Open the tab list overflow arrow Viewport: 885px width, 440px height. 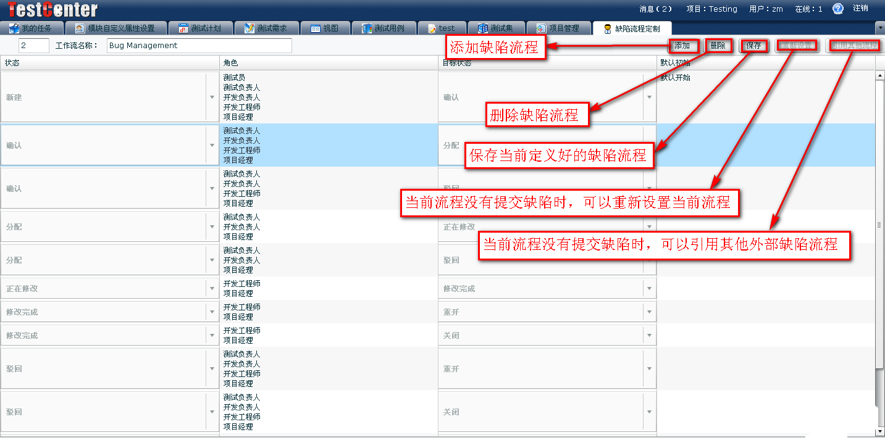tap(880, 28)
